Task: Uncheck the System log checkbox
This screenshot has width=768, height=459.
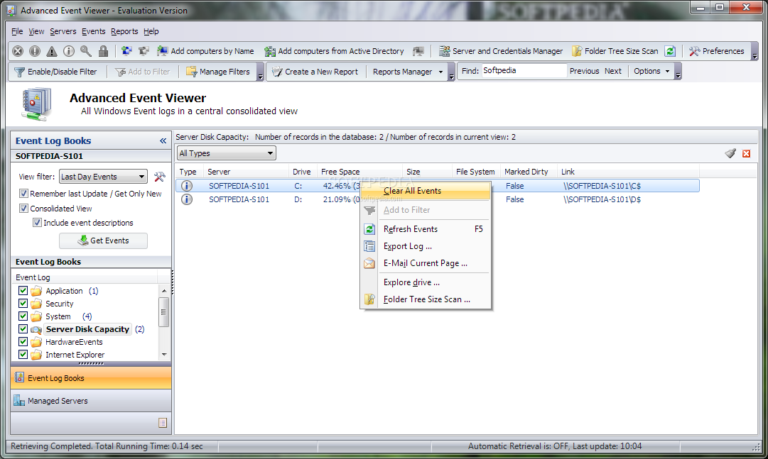Action: click(x=23, y=316)
